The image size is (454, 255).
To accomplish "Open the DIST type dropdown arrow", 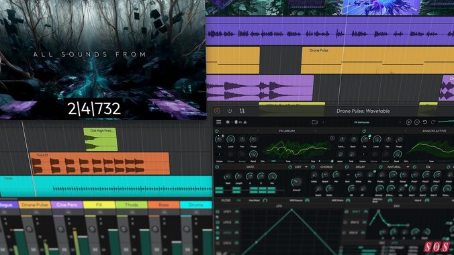I will 306,167.
